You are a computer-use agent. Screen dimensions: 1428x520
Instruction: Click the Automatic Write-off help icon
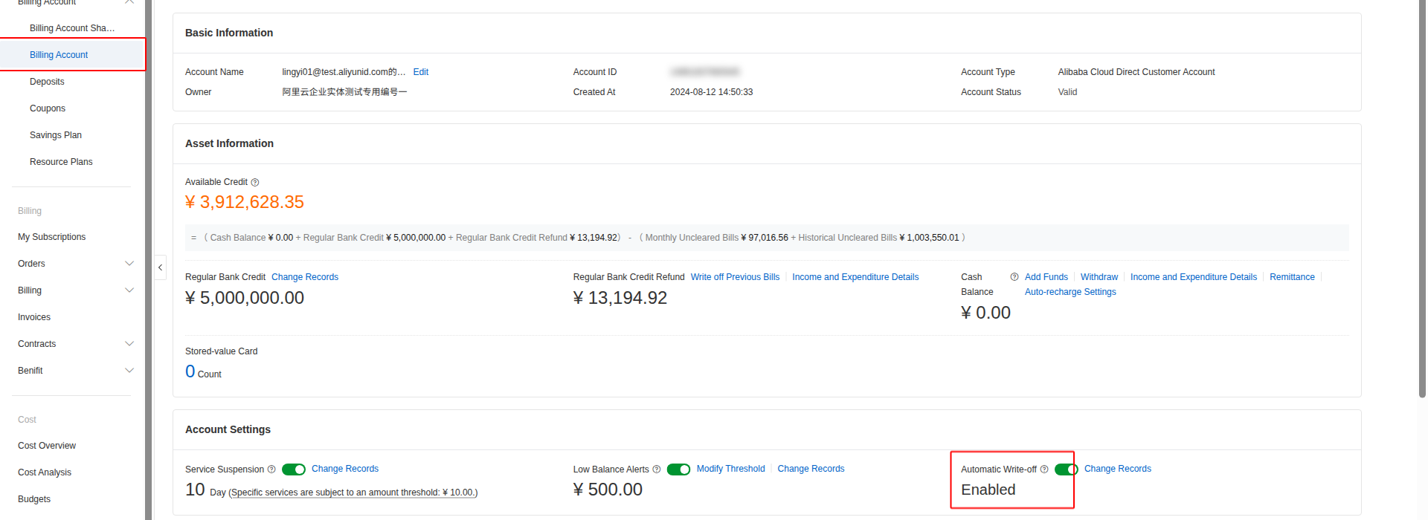[1044, 469]
